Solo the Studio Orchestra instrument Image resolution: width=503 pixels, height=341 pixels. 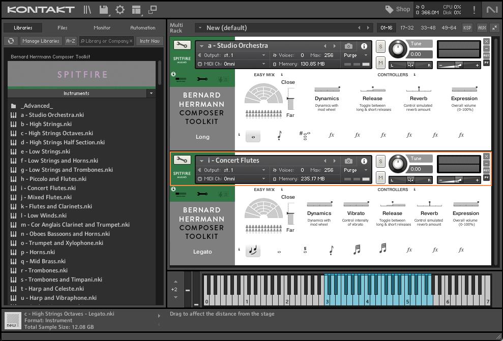pos(380,47)
